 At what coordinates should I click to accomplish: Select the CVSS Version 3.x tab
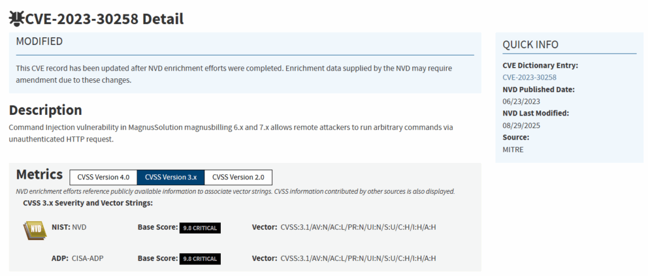click(170, 177)
